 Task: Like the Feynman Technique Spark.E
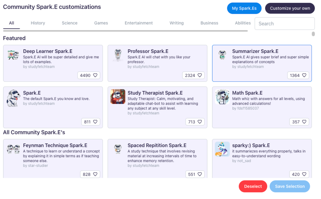coord(95,174)
